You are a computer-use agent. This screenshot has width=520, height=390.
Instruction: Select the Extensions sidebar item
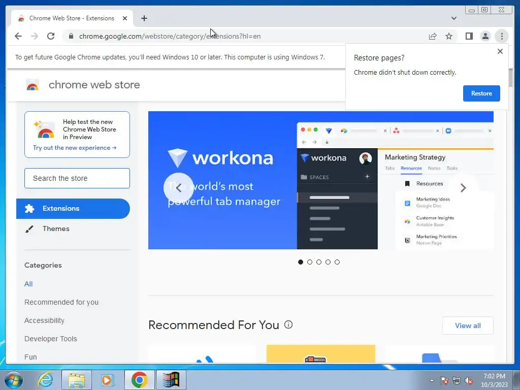[x=73, y=209]
